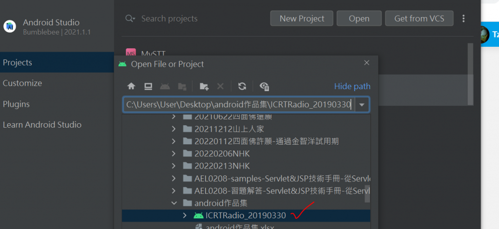This screenshot has height=229, width=499.
Task: Click the file tree vertical scrollbar
Action: pos(367,193)
